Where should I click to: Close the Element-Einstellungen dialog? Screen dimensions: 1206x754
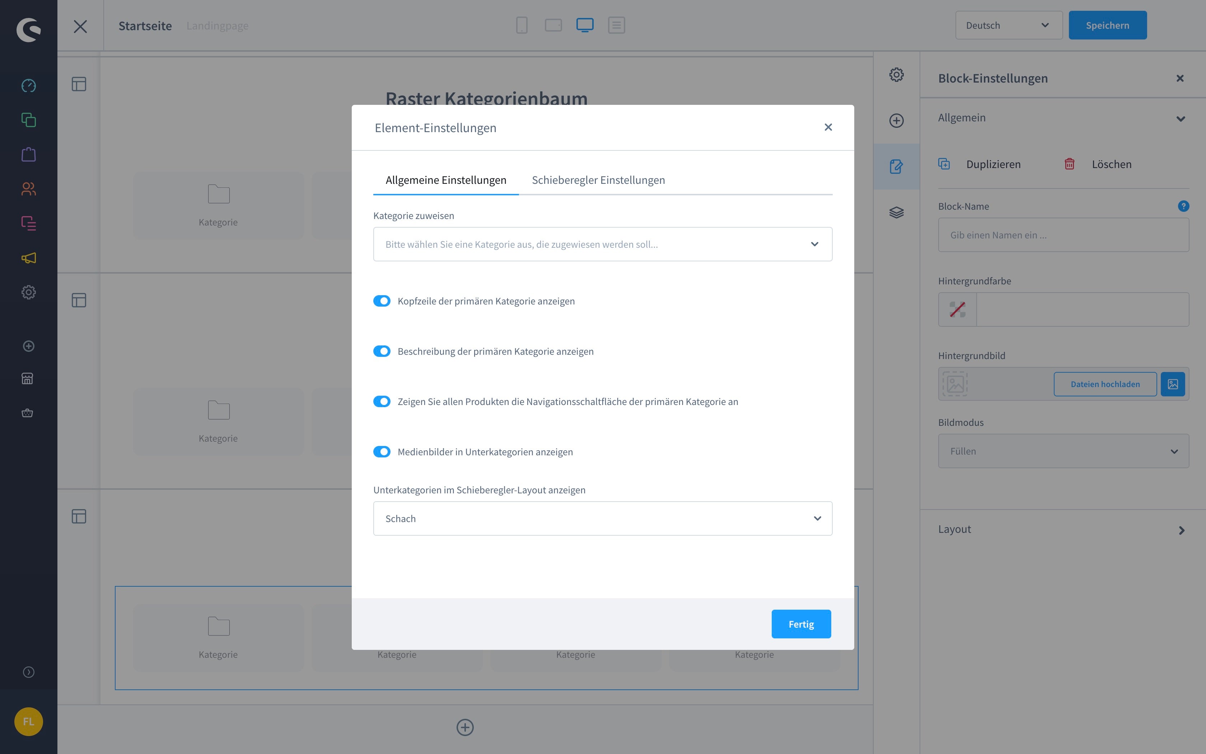click(828, 128)
